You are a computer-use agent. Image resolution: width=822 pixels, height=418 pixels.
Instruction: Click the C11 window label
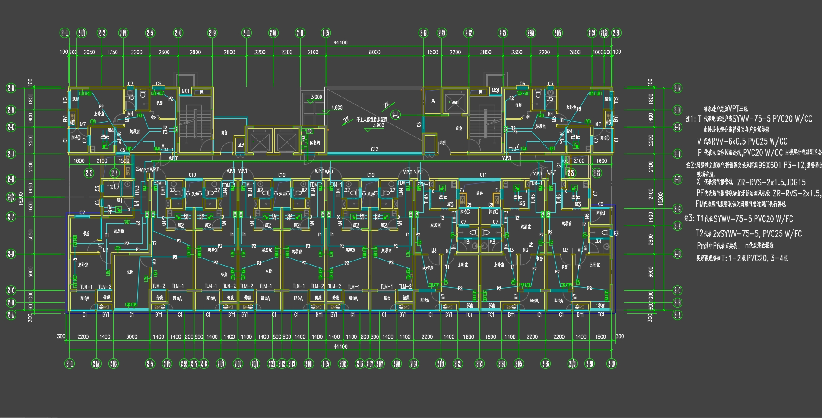click(483, 175)
